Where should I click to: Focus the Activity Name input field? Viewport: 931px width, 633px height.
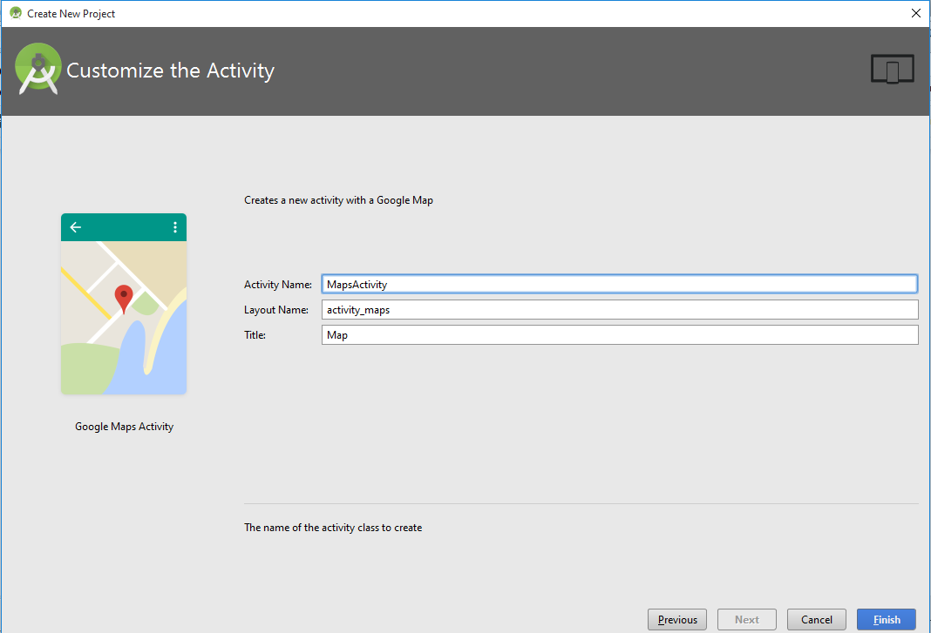619,284
